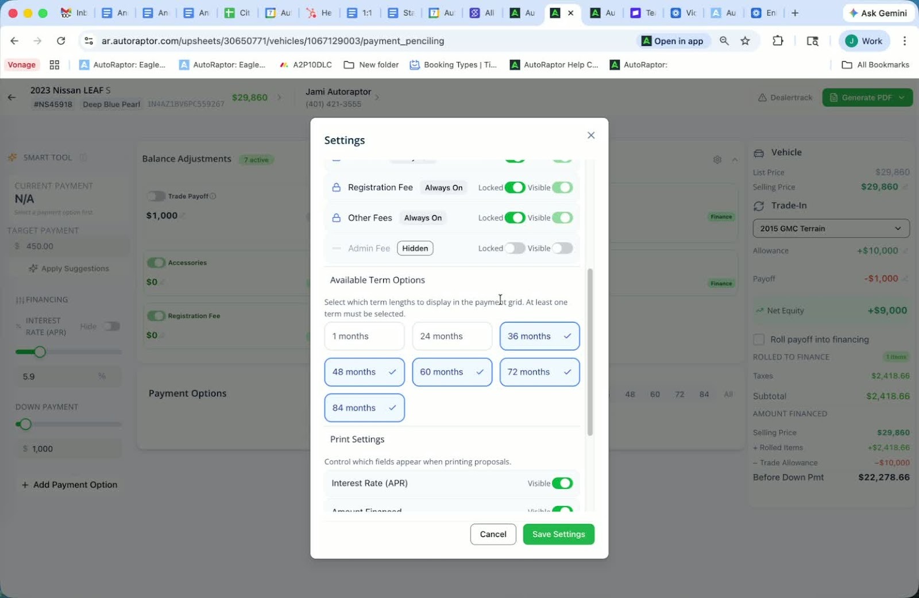This screenshot has width=919, height=598.
Task: Open the browser extensions puzzle icon
Action: point(778,41)
